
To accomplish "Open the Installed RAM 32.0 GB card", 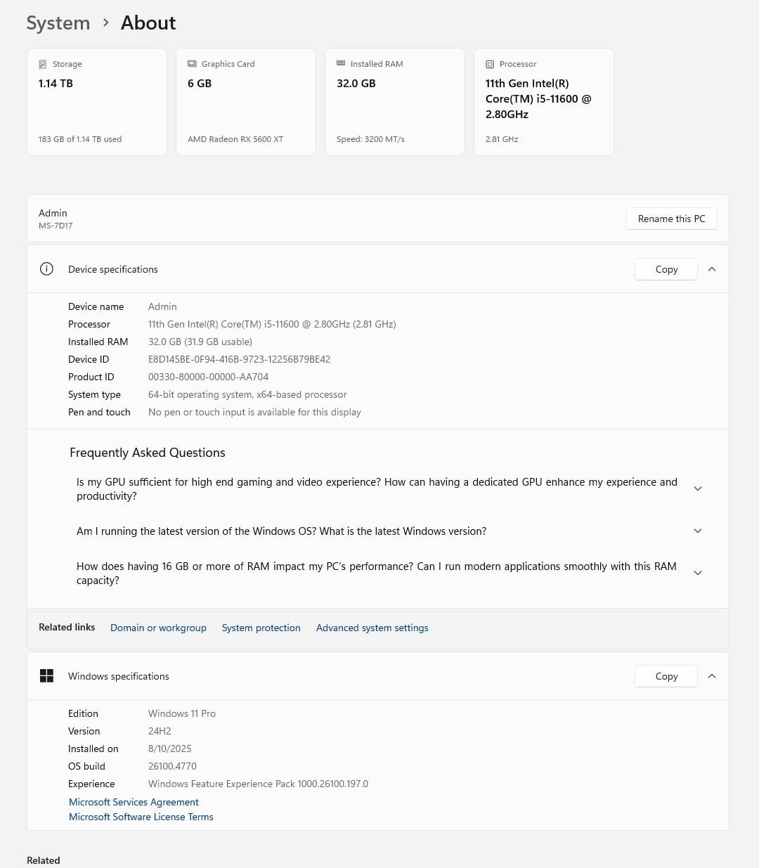I will [395, 102].
